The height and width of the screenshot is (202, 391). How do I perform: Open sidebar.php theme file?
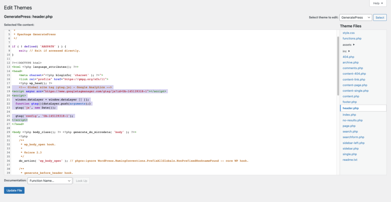click(351, 149)
